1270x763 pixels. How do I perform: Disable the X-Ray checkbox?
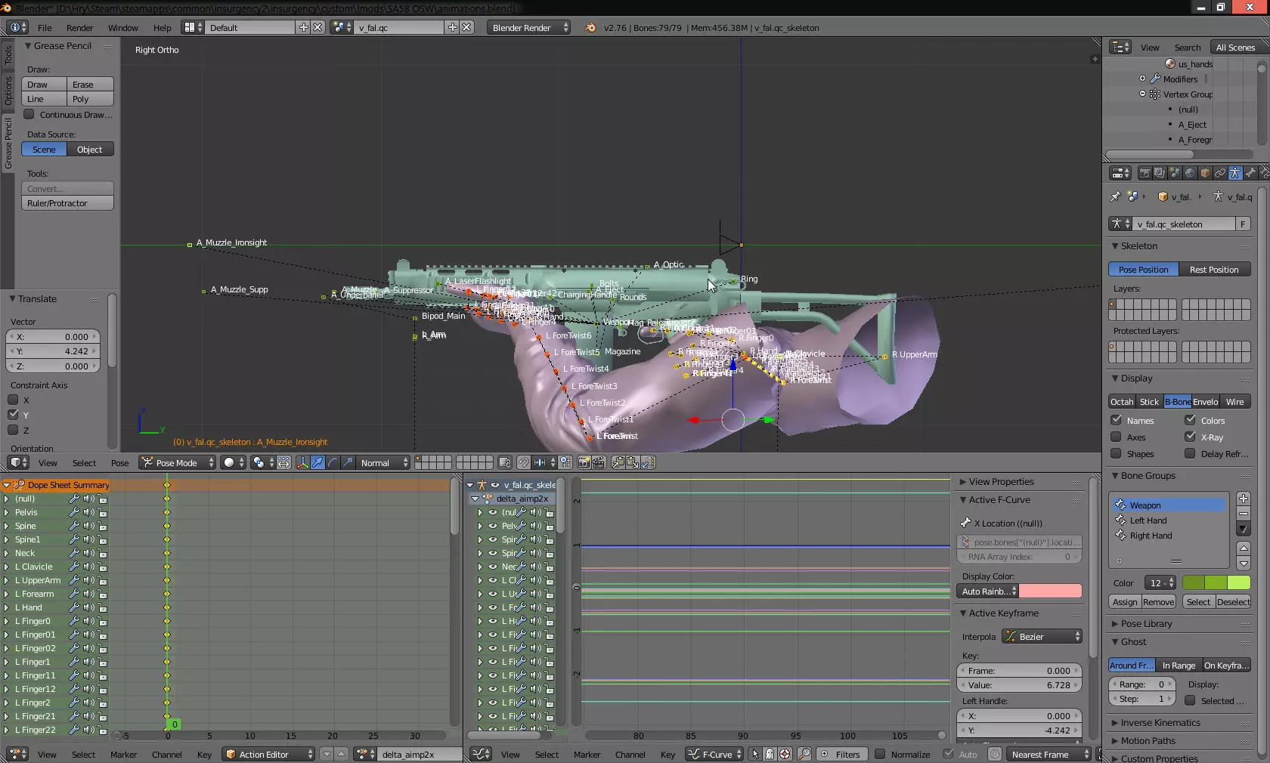1190,437
